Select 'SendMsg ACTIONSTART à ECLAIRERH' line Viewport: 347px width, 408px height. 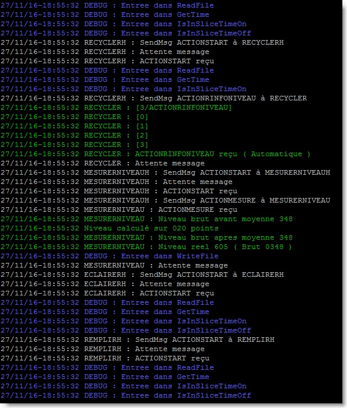pos(142,275)
